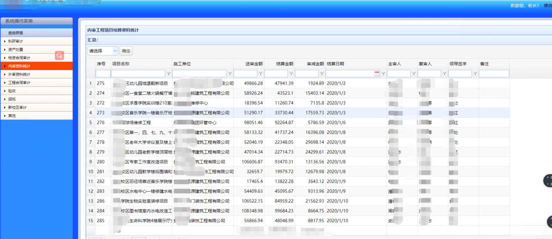Click filter icon beside 项目名称 filter box
The image size is (552, 239).
pyautogui.click(x=168, y=73)
